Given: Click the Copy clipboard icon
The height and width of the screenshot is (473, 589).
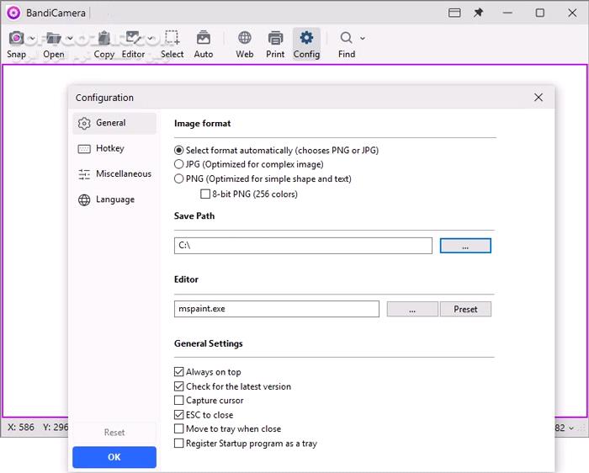Looking at the screenshot, I should [x=103, y=39].
